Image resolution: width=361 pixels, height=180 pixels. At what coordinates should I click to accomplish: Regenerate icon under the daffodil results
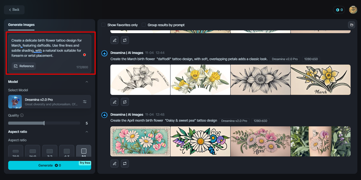tap(125, 102)
